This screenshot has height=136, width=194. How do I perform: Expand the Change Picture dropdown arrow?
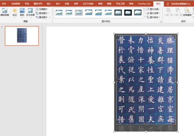[49, 13]
